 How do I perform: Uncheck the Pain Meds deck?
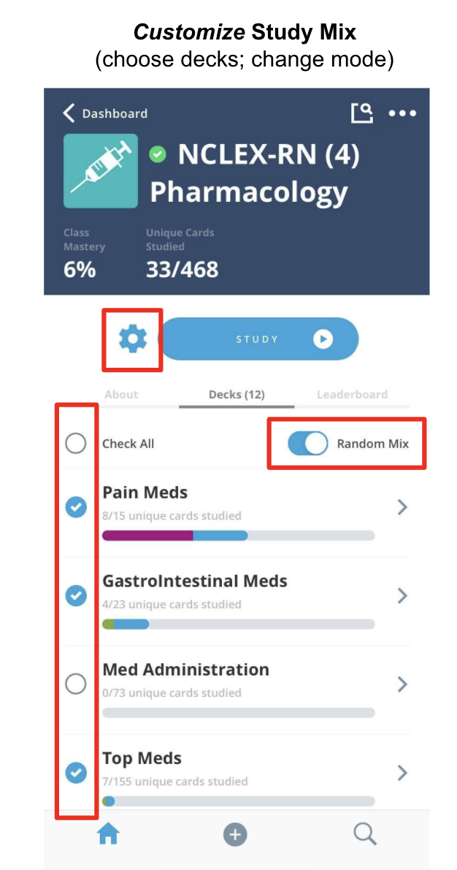pyautogui.click(x=76, y=507)
